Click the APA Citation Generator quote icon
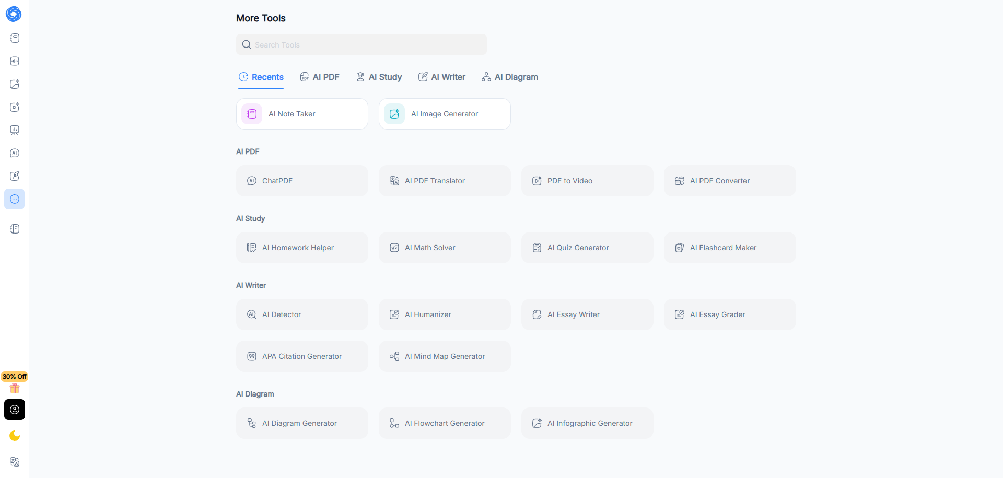 click(x=252, y=356)
